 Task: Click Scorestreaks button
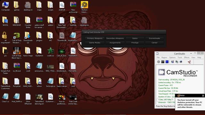[x=154, y=38]
